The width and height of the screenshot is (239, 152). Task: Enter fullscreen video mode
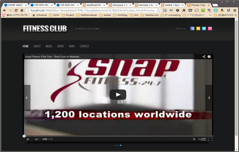[x=210, y=139]
